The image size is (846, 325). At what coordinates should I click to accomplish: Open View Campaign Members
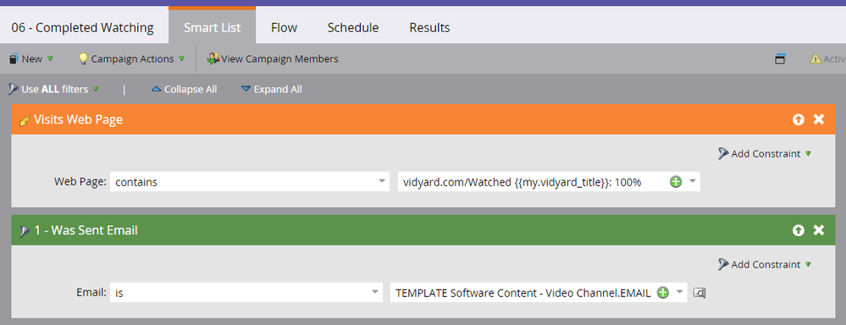point(273,58)
